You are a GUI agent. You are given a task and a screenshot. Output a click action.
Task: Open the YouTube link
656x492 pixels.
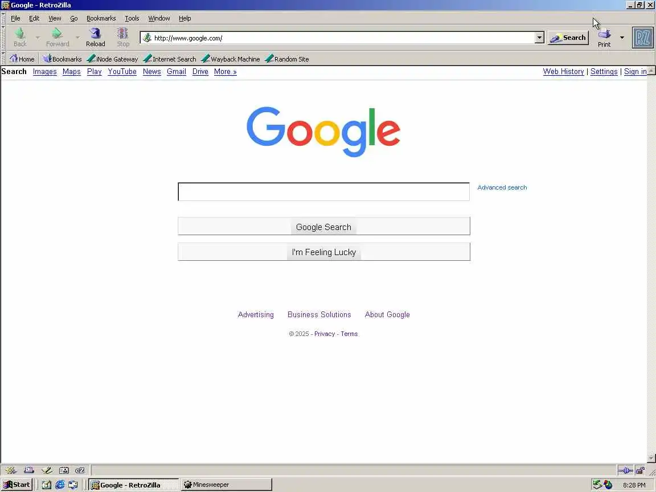coord(122,72)
